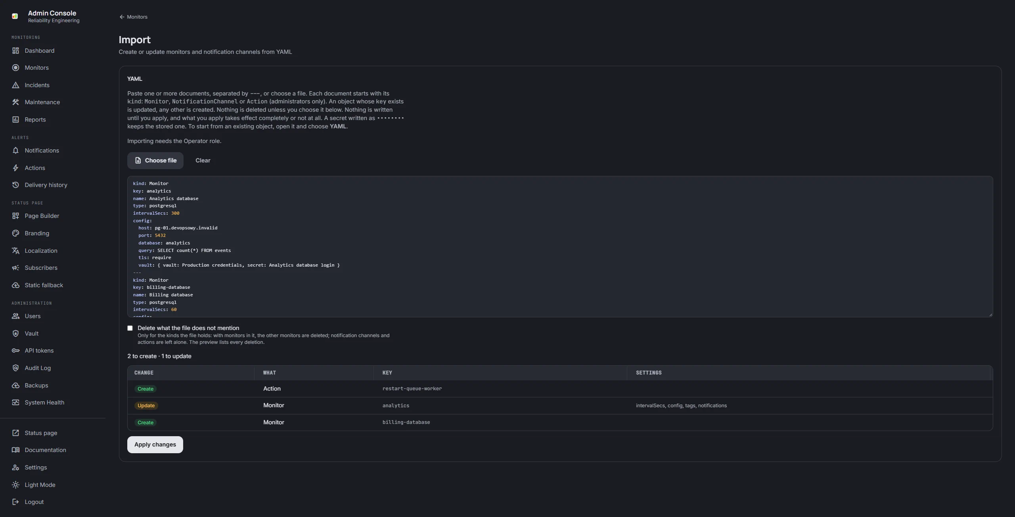Open the Dashboard icon in sidebar
This screenshot has width=1015, height=517.
[x=15, y=51]
